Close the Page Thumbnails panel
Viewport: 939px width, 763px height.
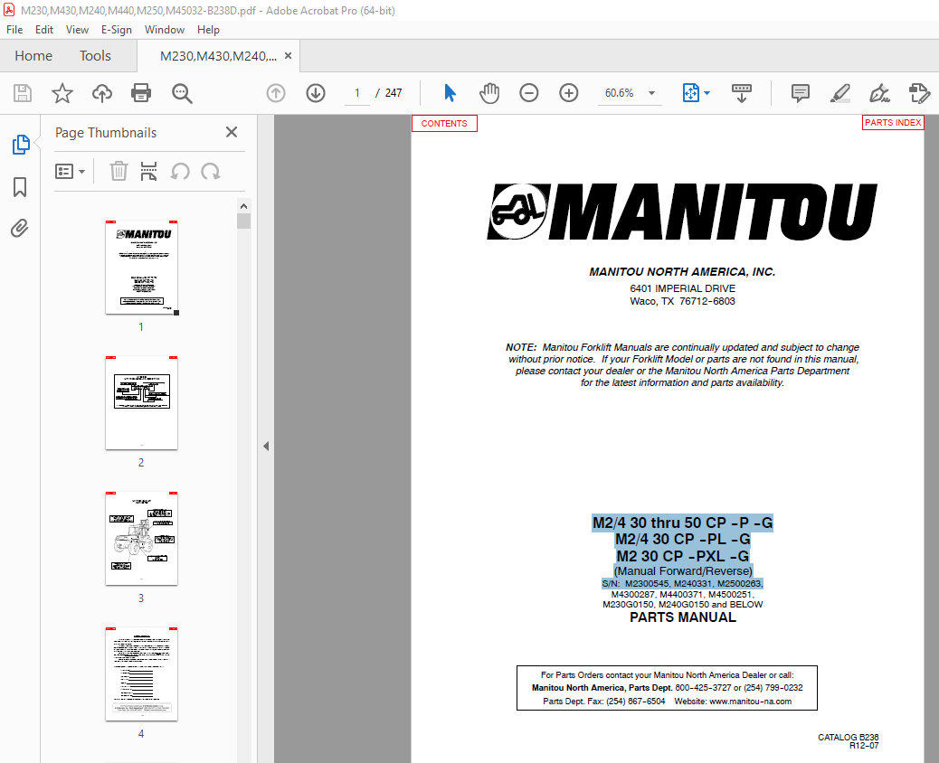click(232, 132)
